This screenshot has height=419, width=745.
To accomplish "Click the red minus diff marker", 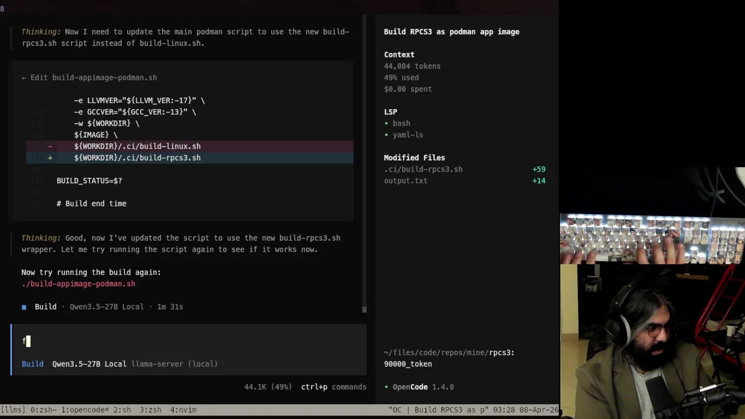I will (x=50, y=147).
